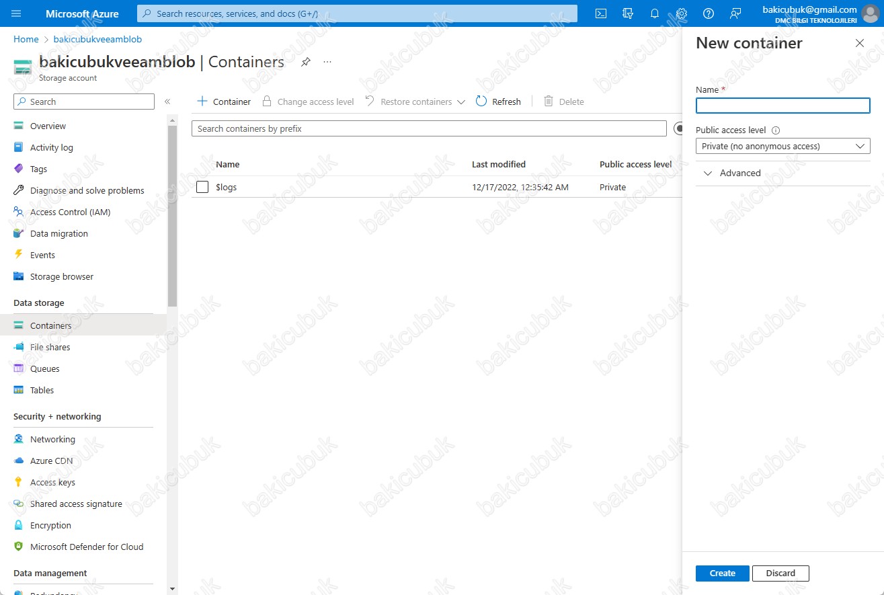This screenshot has height=595, width=884.
Task: Click the Azure CDN cloud icon
Action: pyautogui.click(x=18, y=461)
